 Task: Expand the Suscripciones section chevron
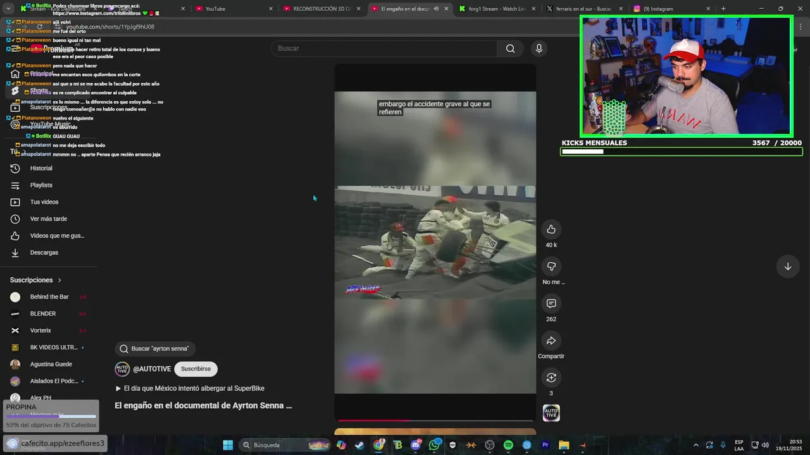59,280
